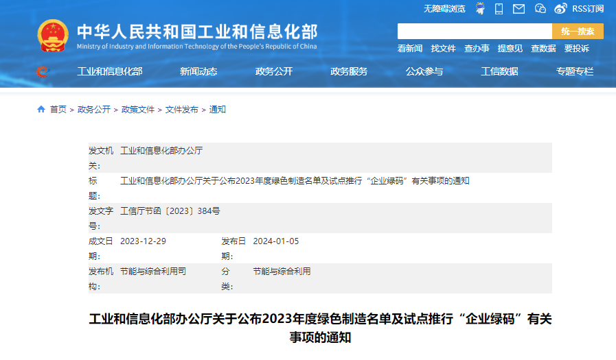This screenshot has height=360, width=616.
Task: Open the 政务服务 menu item
Action: coord(349,71)
